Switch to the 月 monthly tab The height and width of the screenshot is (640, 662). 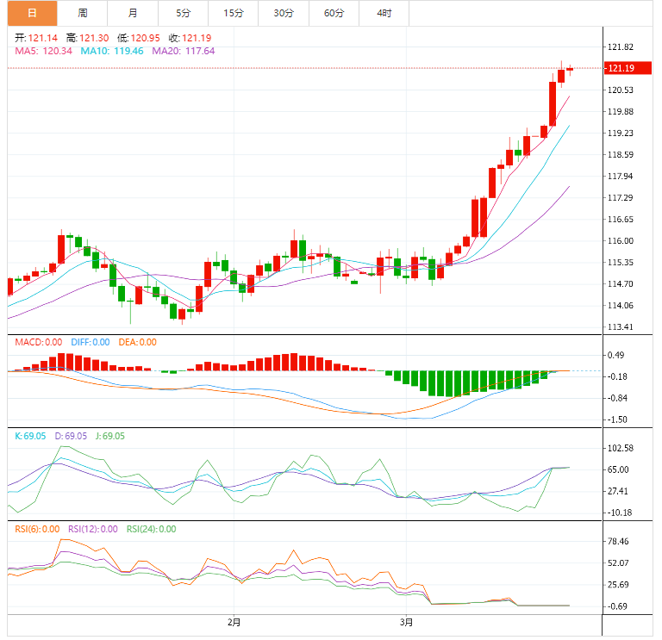(x=133, y=13)
